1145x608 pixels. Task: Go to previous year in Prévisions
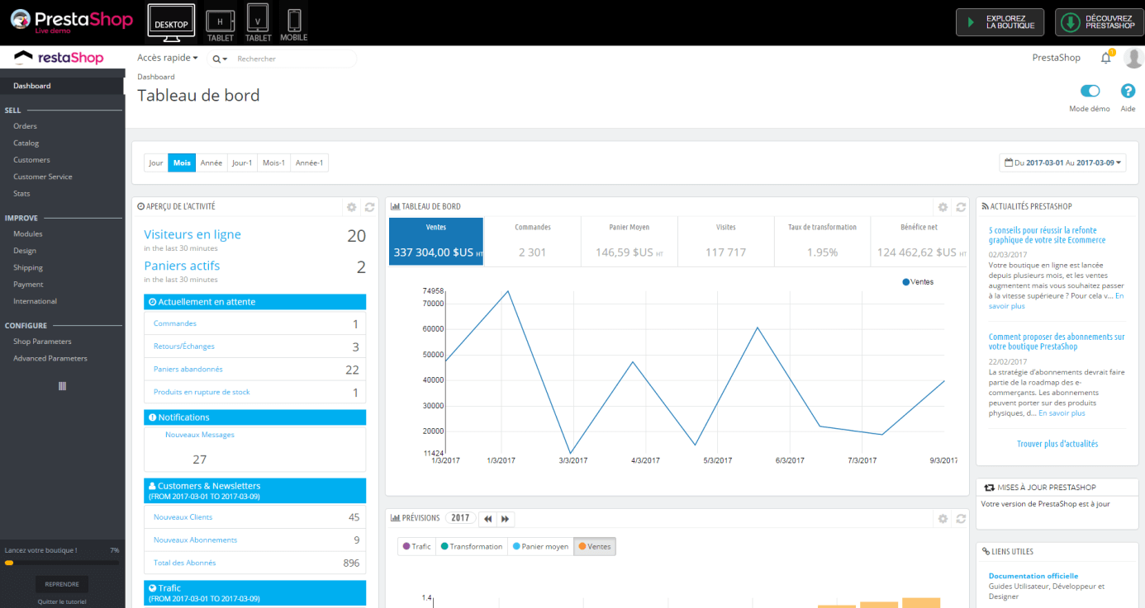487,519
